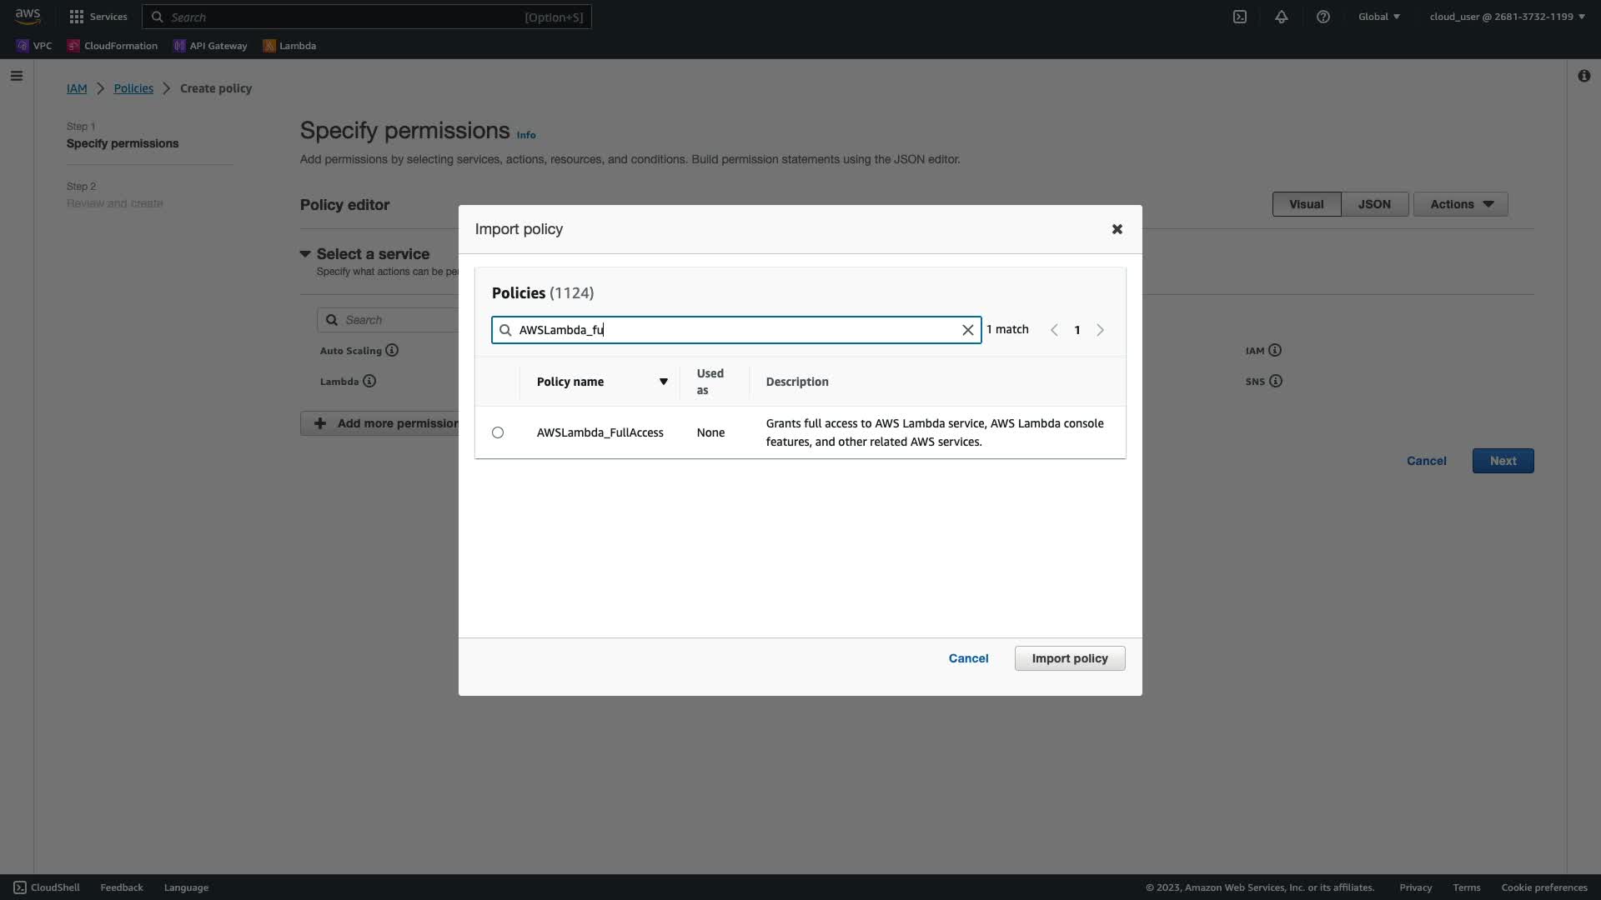Switch to the Visual editor tab
Screen dimensions: 1601x900
click(1306, 204)
